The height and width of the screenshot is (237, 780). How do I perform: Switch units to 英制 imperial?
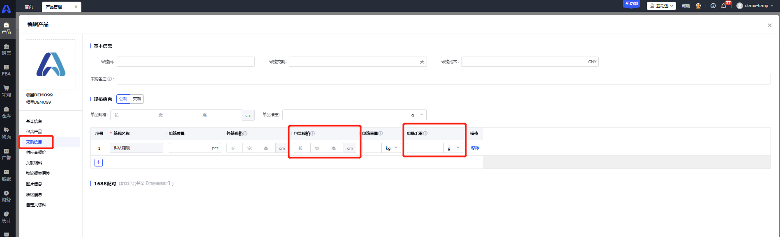click(x=137, y=99)
